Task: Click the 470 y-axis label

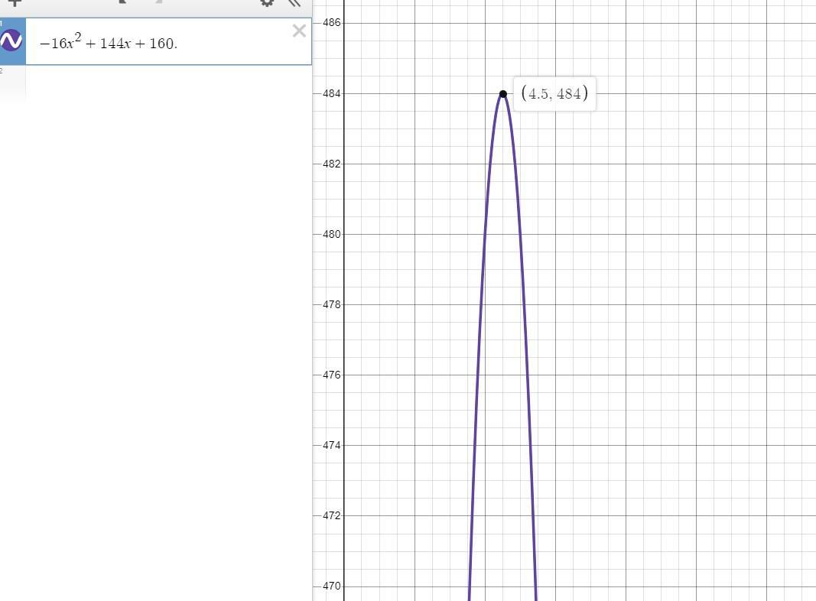Action: (x=331, y=586)
